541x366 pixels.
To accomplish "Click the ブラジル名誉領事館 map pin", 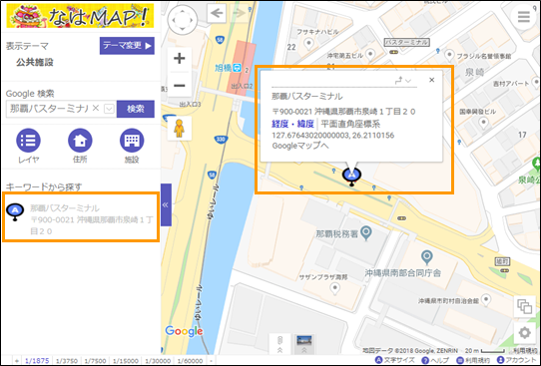I will (449, 55).
